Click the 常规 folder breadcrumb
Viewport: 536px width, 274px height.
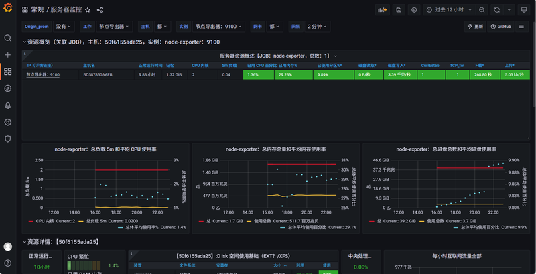(38, 10)
